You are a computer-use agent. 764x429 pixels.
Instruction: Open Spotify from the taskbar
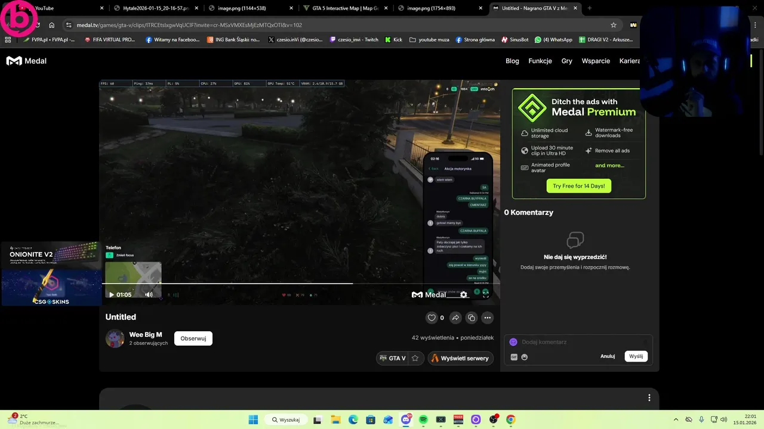[x=423, y=419]
